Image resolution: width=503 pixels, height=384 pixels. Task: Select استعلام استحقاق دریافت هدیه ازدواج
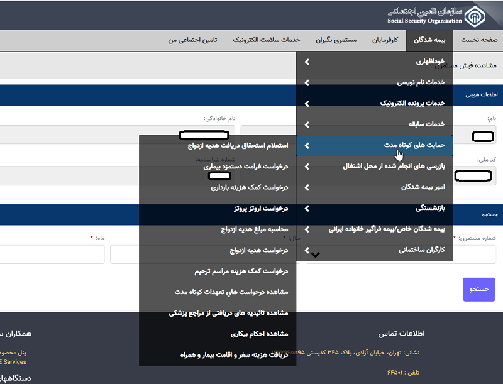point(238,146)
